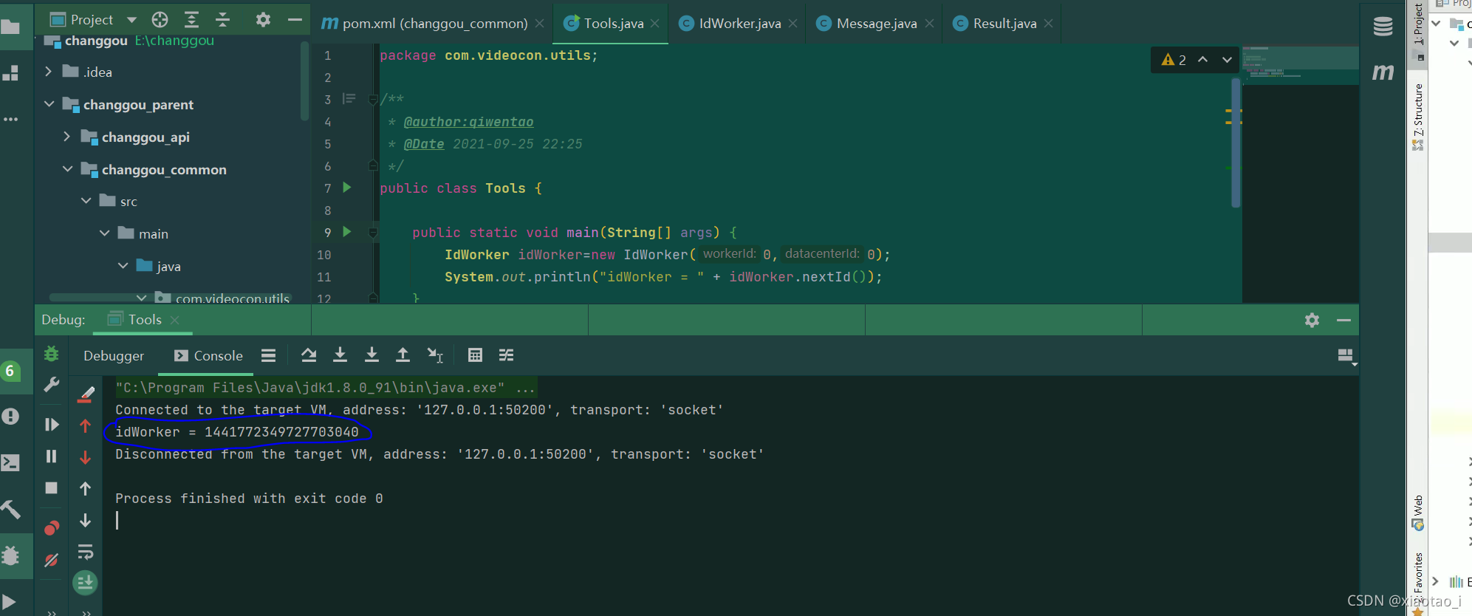Click Clear All console eraser icon
Viewport: 1472px width, 616px height.
(86, 394)
